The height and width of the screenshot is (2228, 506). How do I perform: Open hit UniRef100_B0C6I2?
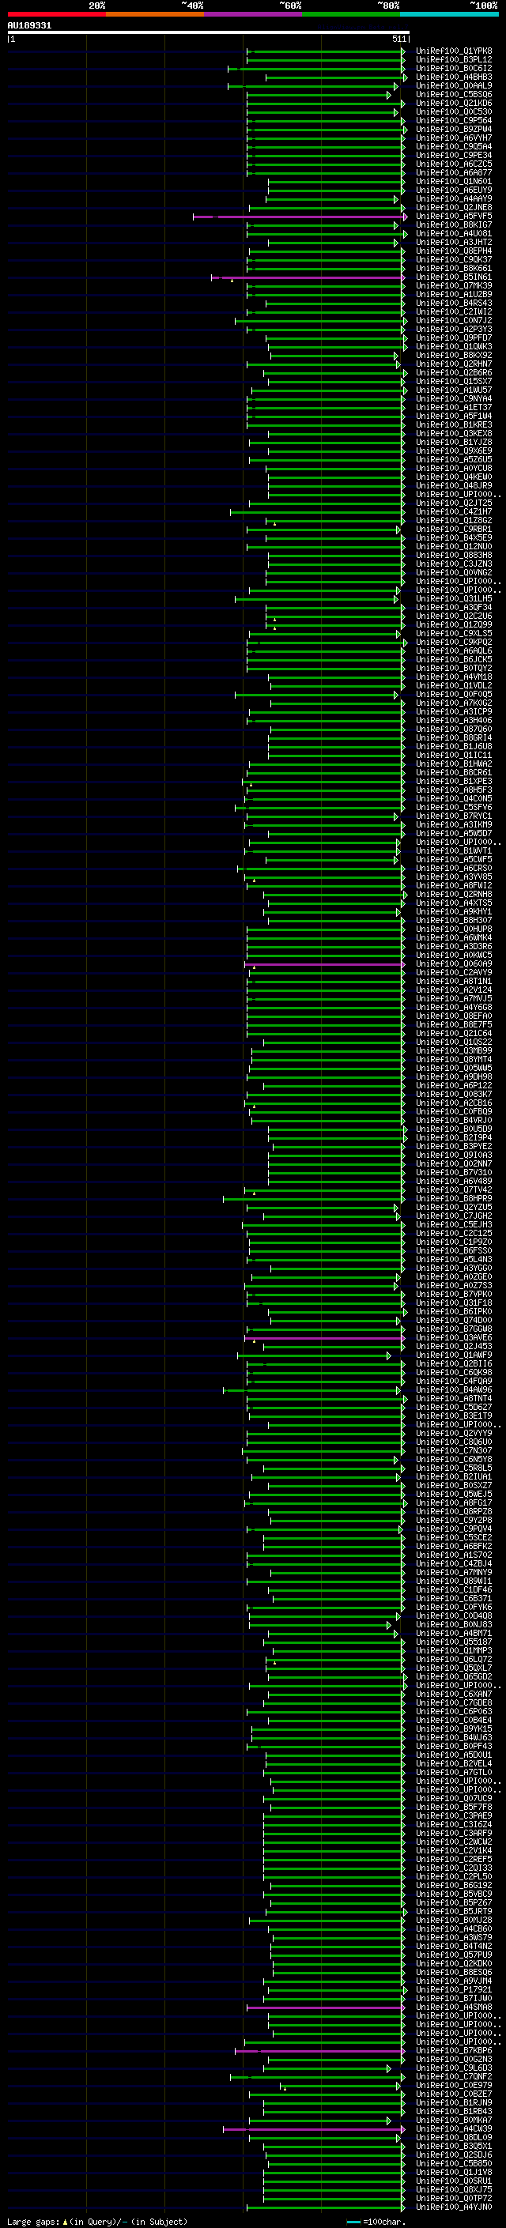pyautogui.click(x=454, y=68)
